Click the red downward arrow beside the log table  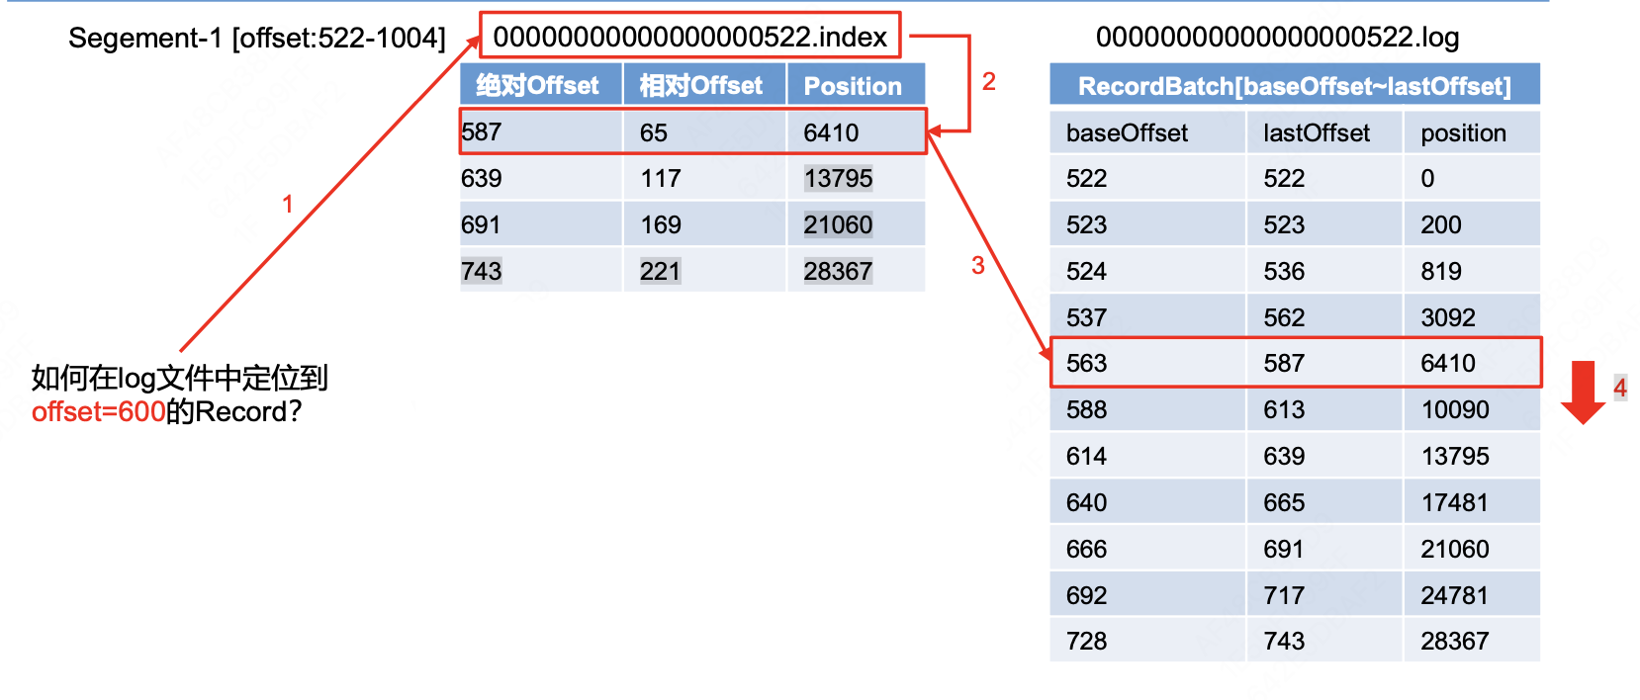pyautogui.click(x=1583, y=392)
